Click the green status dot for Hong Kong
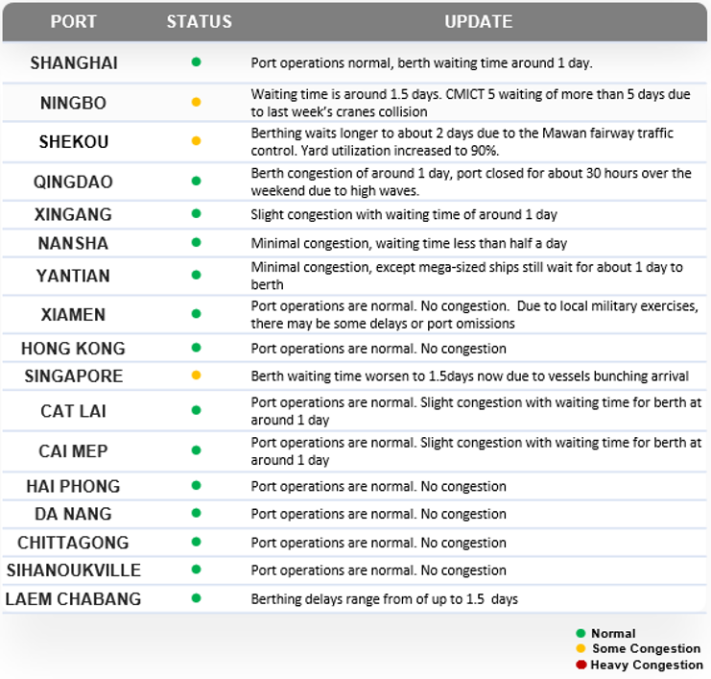 click(x=196, y=348)
